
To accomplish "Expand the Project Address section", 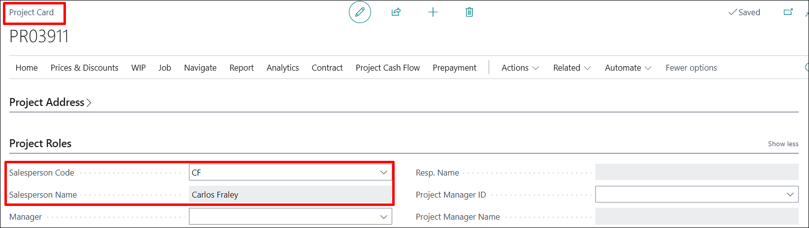I will pos(50,102).
